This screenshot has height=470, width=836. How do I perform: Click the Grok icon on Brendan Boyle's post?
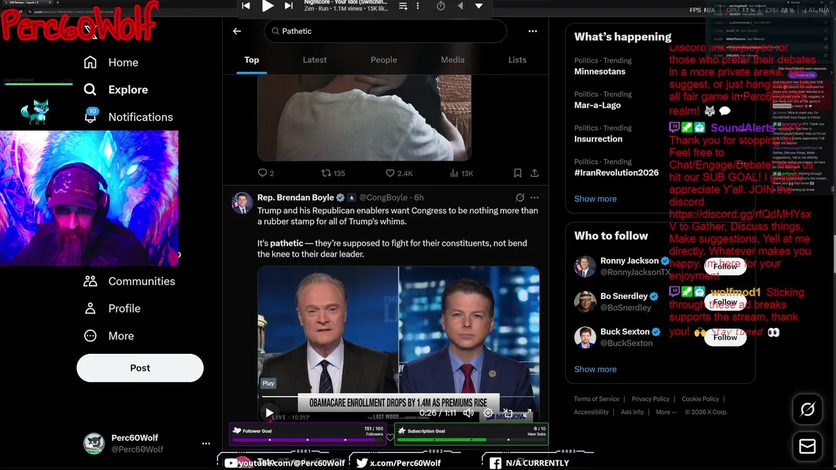coord(520,197)
